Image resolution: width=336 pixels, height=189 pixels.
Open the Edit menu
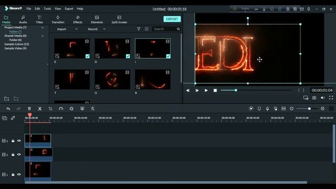point(37,9)
